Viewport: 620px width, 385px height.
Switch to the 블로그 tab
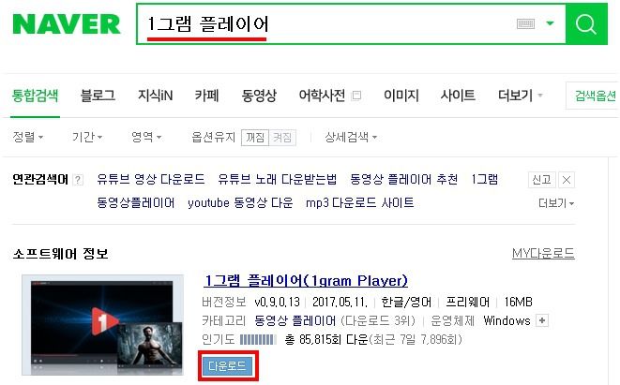tap(98, 96)
